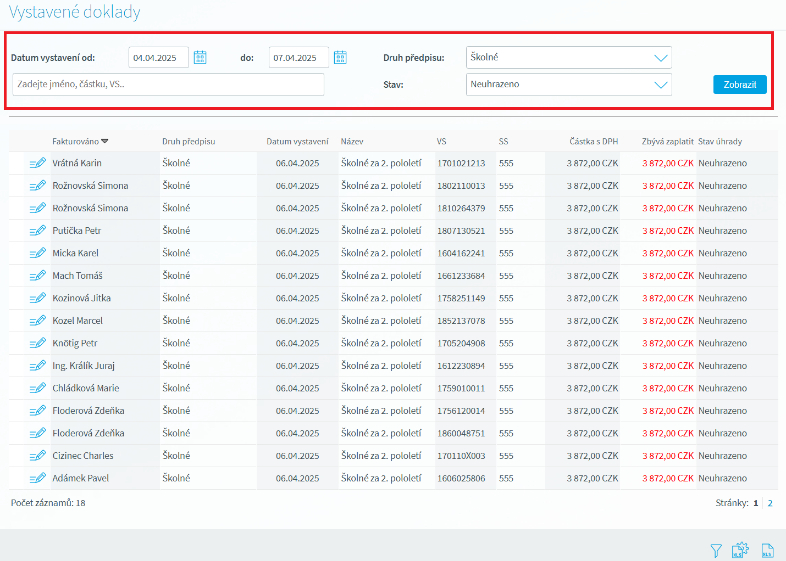Edit the Kozinová Jitka record
The height and width of the screenshot is (561, 786).
(37, 298)
